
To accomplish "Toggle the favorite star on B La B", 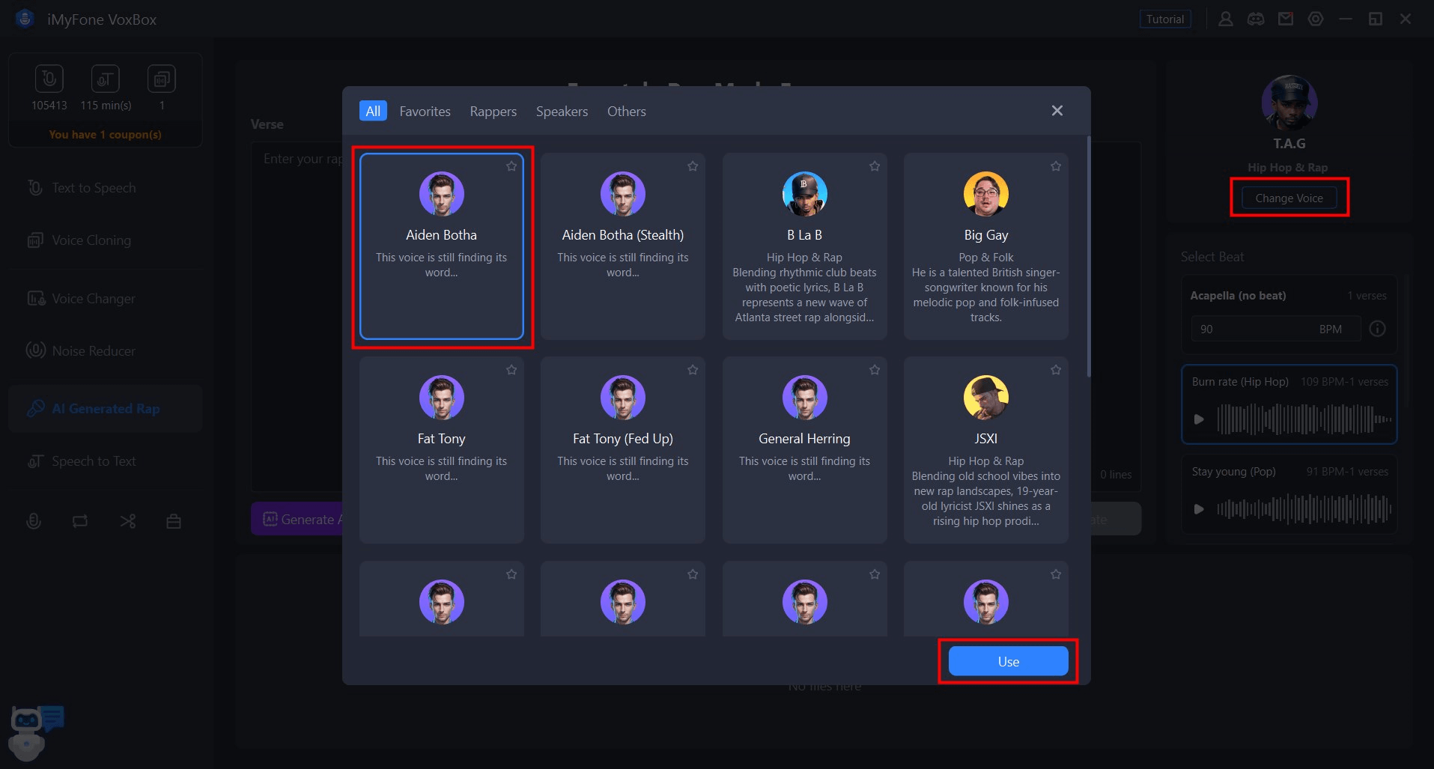I will (x=875, y=166).
